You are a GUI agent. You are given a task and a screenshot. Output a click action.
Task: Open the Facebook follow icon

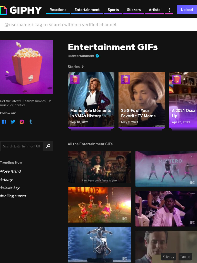[x=4, y=121]
